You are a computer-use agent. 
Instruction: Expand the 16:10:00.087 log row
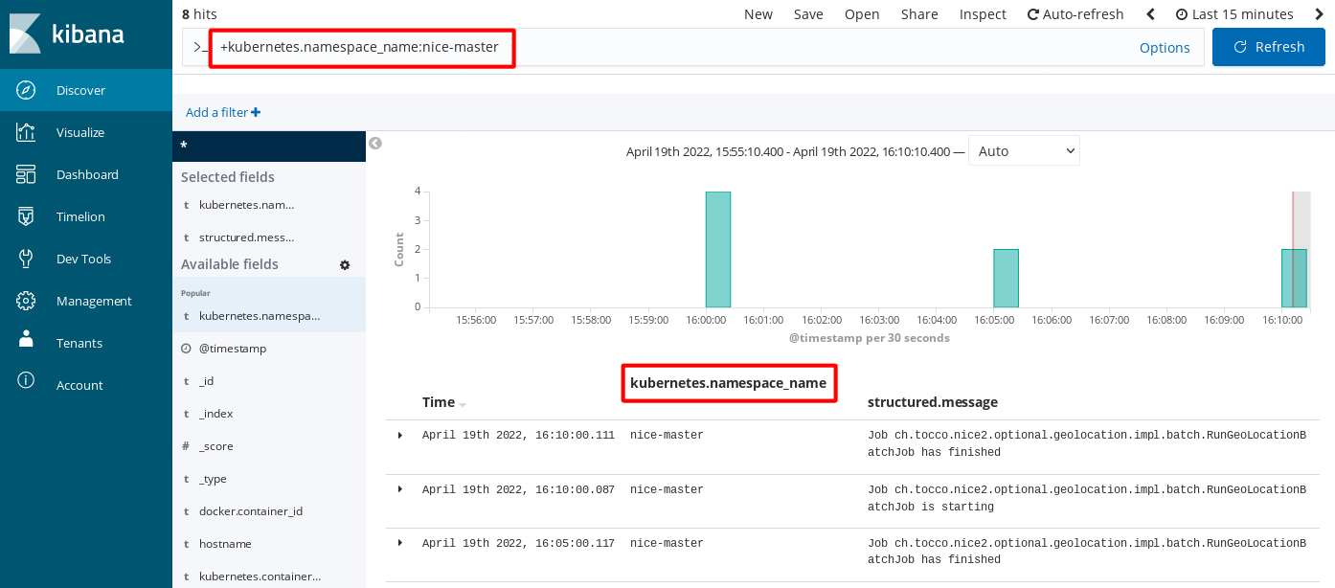point(400,489)
